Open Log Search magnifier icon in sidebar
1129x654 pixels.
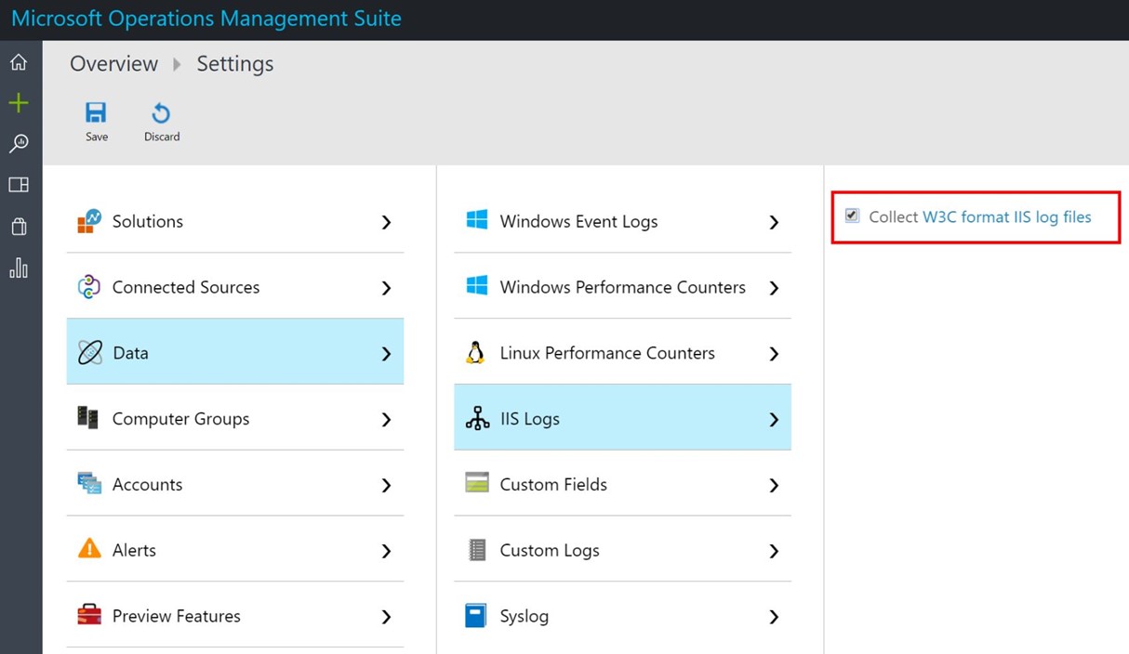(x=19, y=144)
